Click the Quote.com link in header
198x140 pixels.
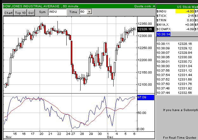point(142,6)
